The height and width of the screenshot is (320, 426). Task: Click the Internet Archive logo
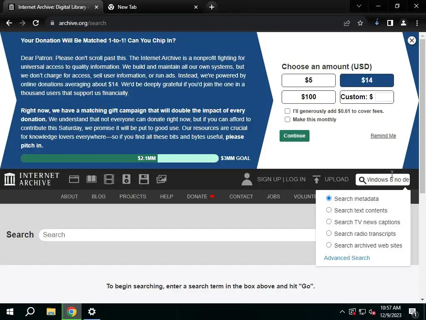(32, 179)
